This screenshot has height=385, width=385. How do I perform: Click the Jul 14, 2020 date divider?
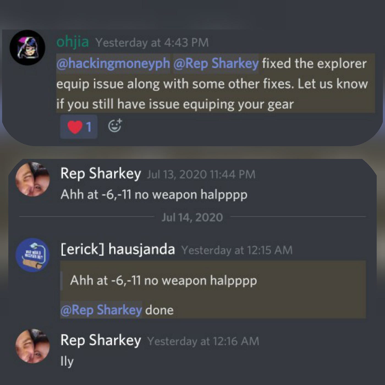pos(192,217)
